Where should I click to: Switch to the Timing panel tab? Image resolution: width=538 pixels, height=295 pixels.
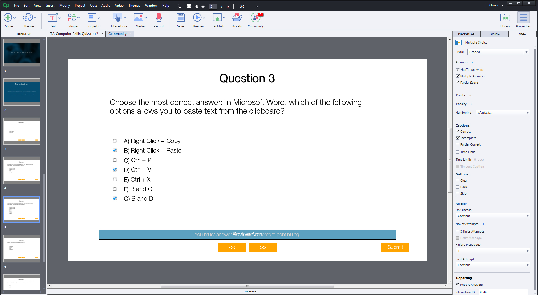494,34
